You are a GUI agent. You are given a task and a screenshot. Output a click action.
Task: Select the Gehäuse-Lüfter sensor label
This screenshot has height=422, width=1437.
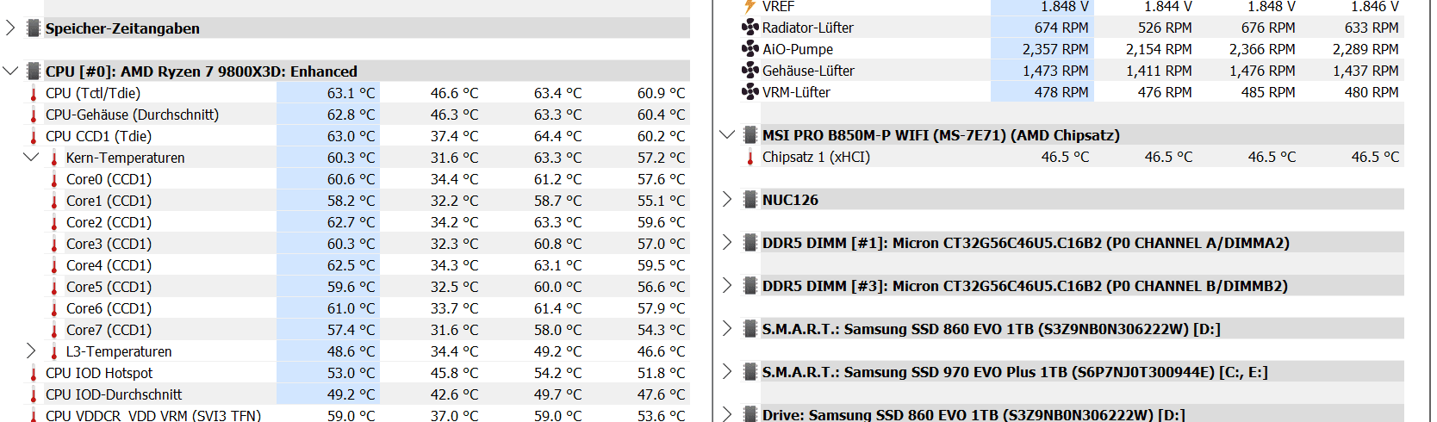click(808, 71)
